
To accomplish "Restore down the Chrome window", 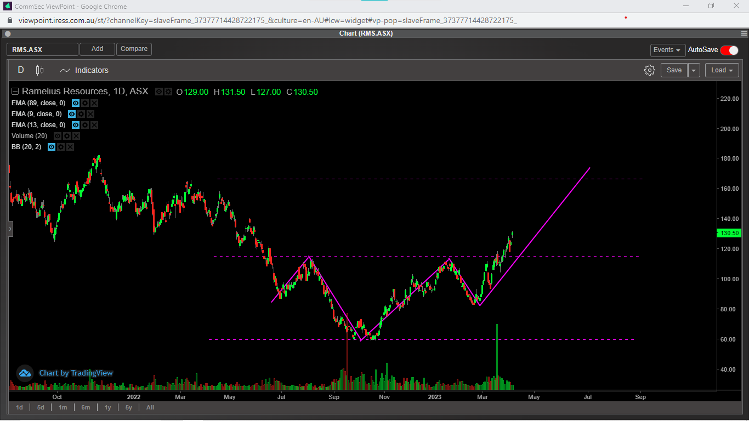I will 711,6.
